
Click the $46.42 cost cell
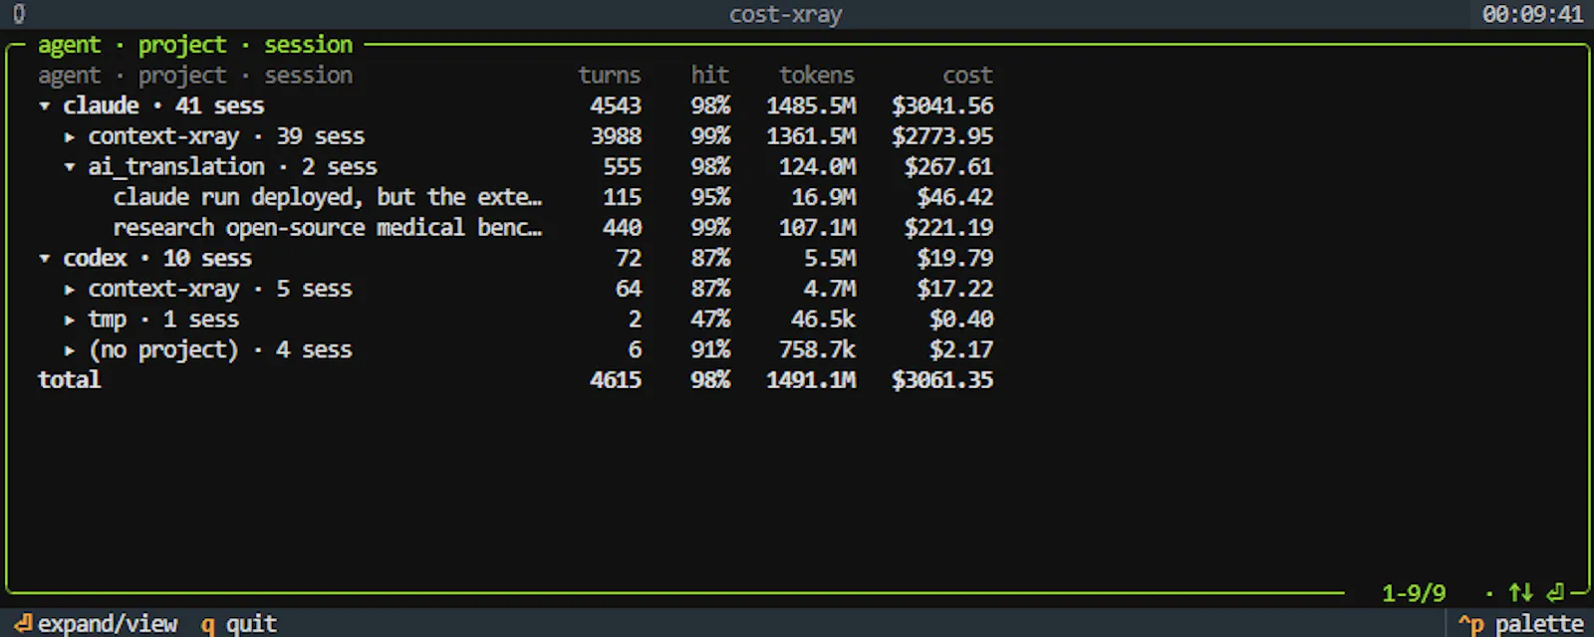(x=955, y=197)
